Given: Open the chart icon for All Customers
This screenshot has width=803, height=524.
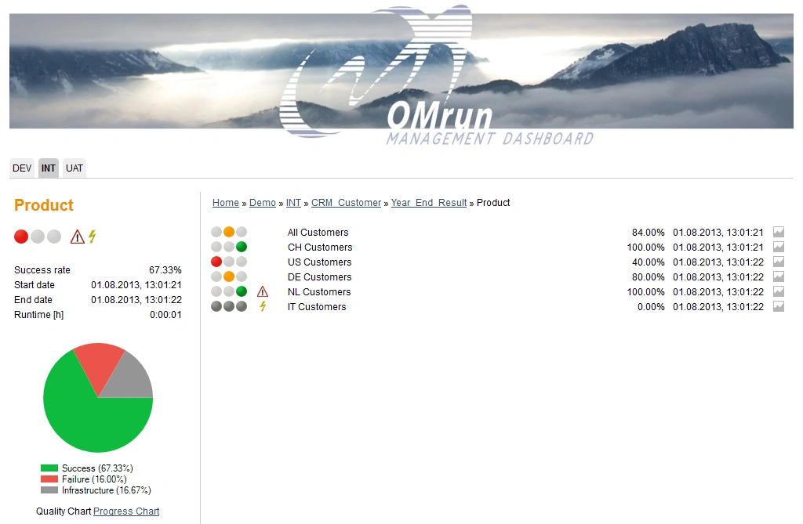Looking at the screenshot, I should [778, 231].
